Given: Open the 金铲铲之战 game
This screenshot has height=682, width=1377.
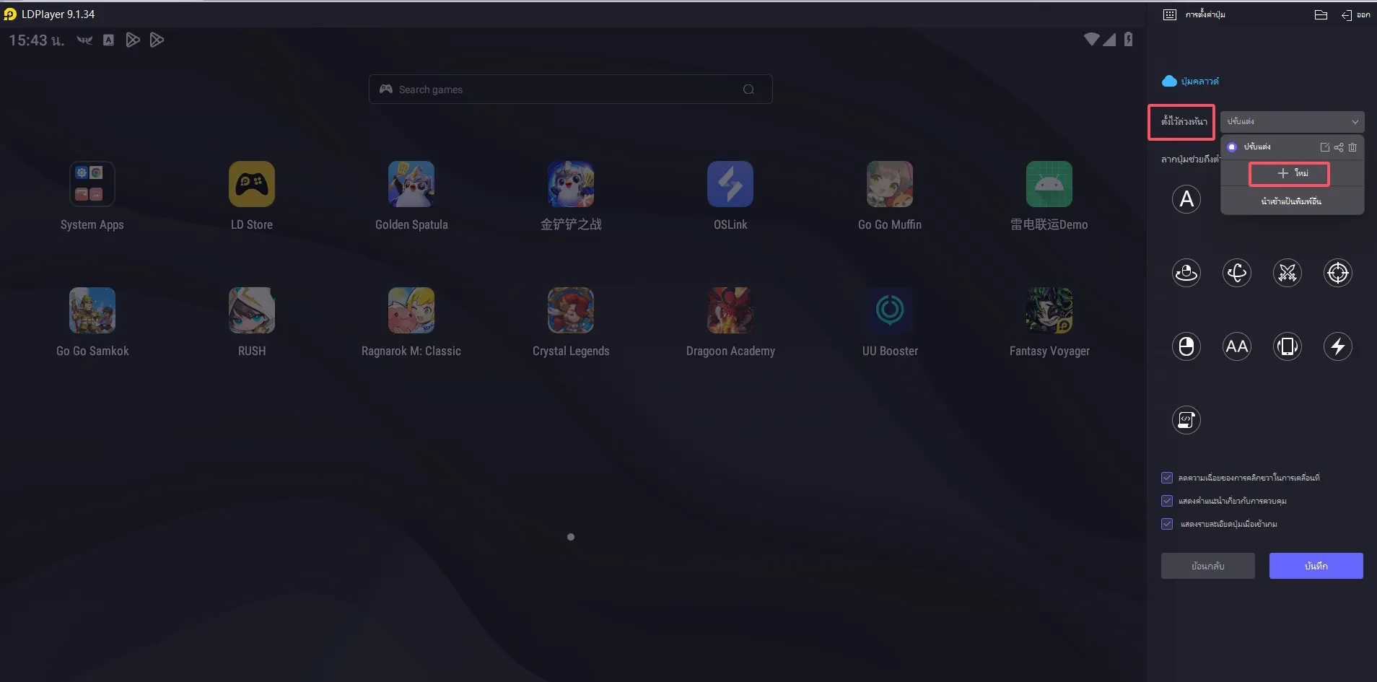Looking at the screenshot, I should click(x=571, y=184).
